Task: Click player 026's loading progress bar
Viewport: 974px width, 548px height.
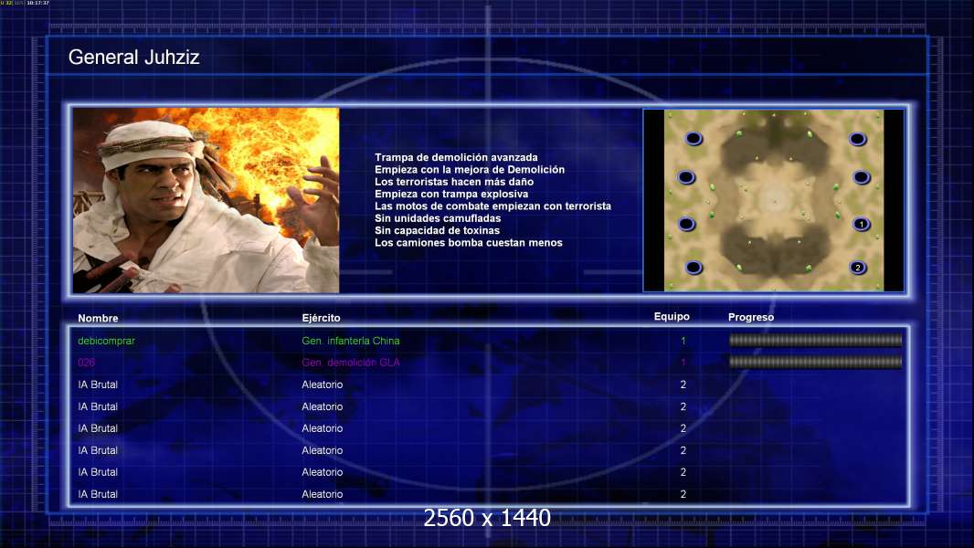Action: coord(816,362)
